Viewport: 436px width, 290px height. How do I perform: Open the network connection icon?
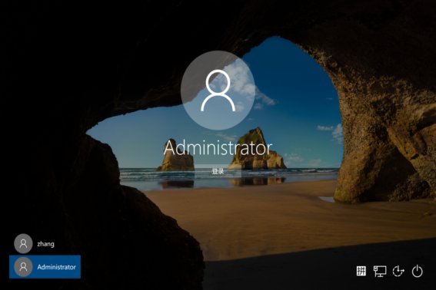380,271
